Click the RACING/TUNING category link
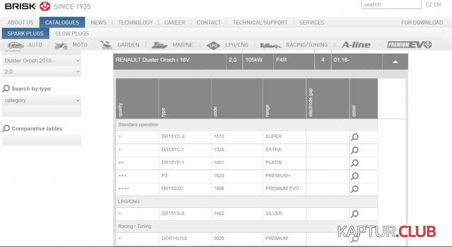 (307, 45)
